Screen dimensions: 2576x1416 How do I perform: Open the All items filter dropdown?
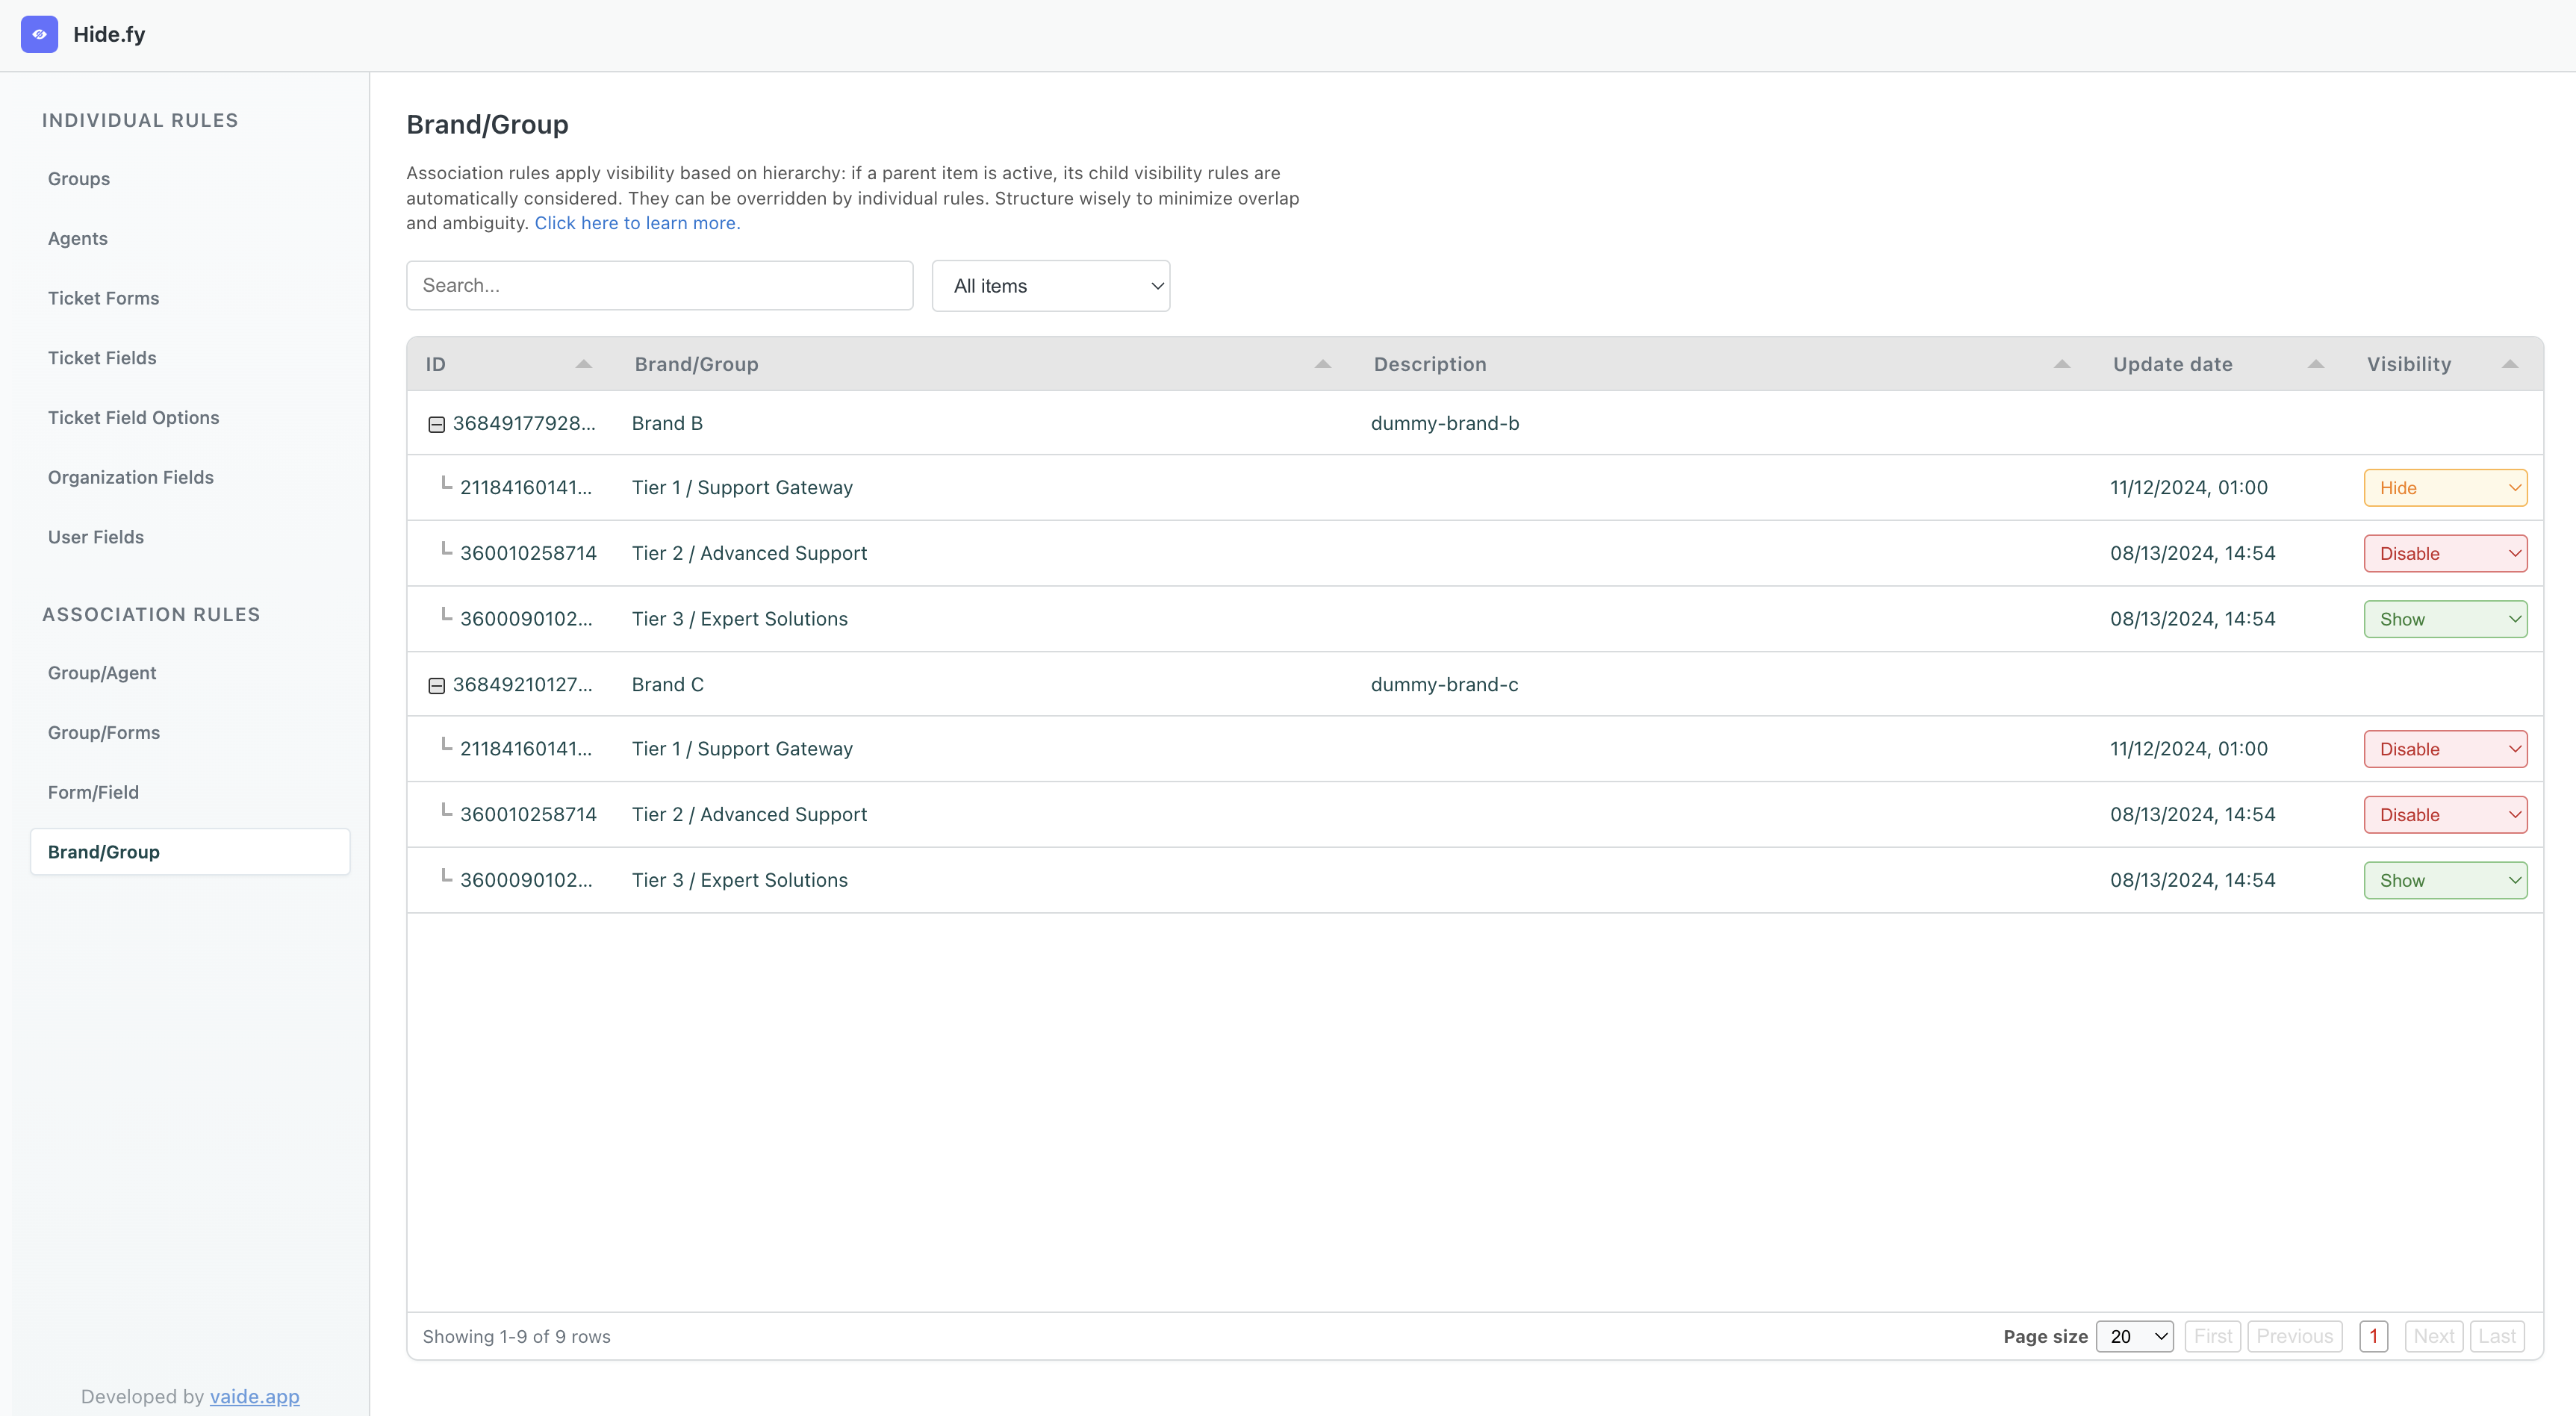pyautogui.click(x=1050, y=286)
